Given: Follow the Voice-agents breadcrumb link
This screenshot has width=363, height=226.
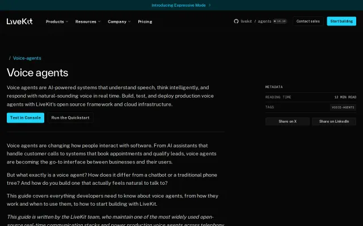Looking at the screenshot, I should [x=27, y=58].
